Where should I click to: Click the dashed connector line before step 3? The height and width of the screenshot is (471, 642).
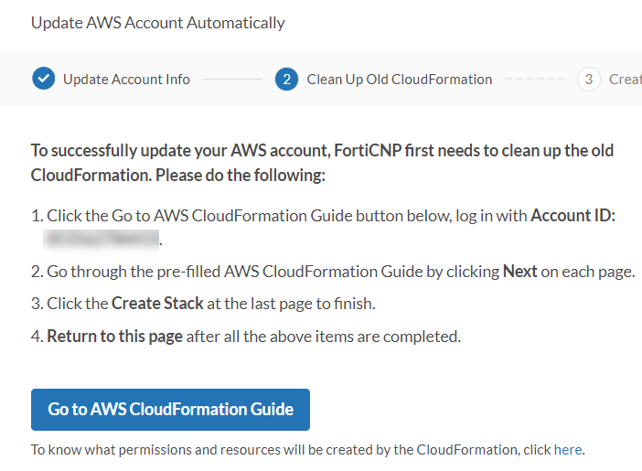point(535,79)
